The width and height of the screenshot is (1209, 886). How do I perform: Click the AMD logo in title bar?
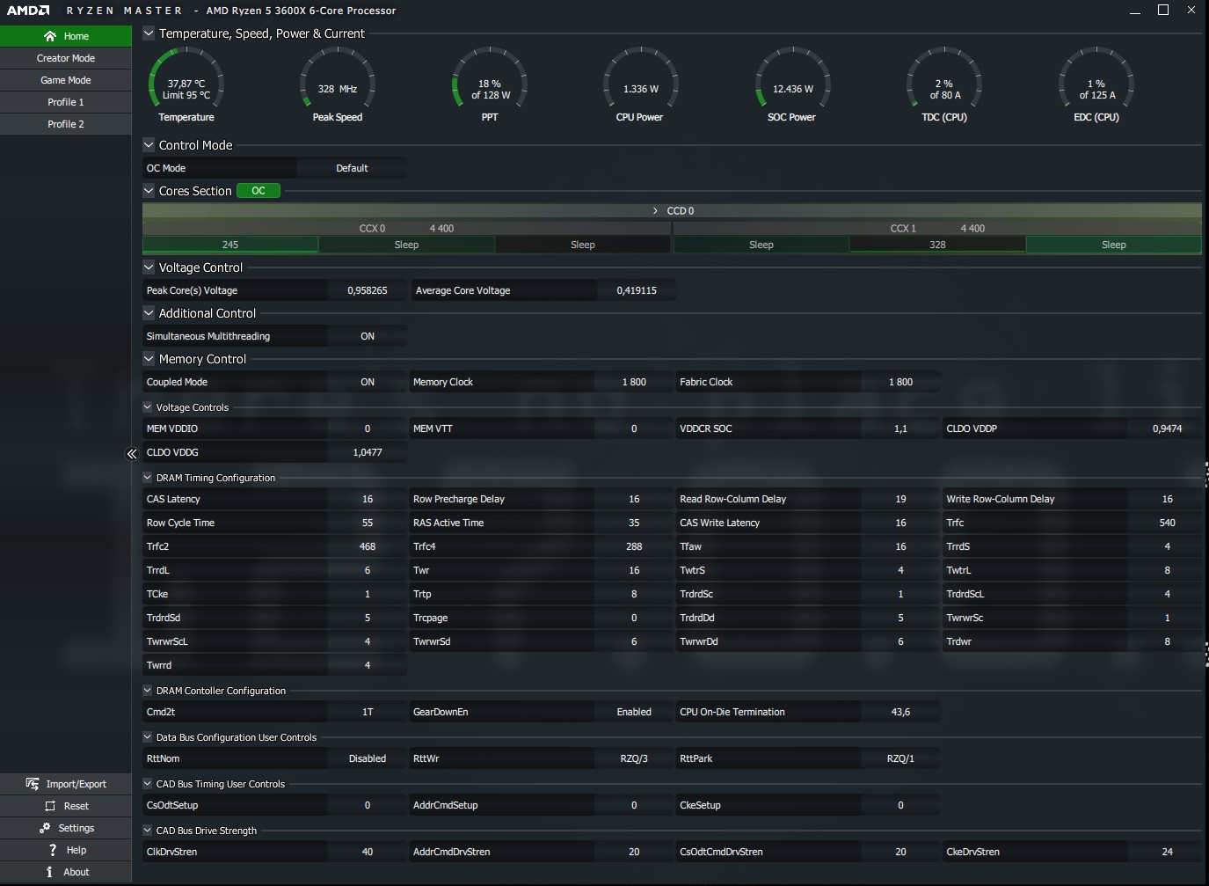[29, 11]
